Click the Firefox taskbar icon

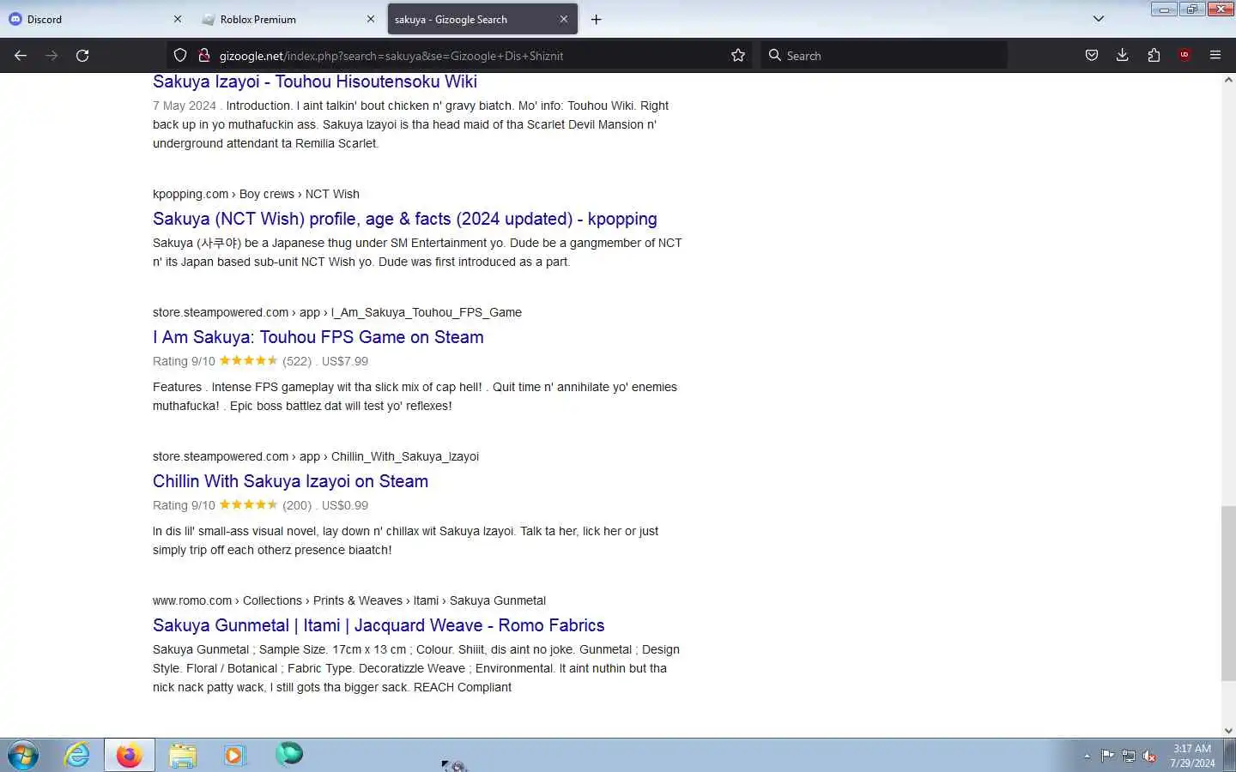coord(130,755)
